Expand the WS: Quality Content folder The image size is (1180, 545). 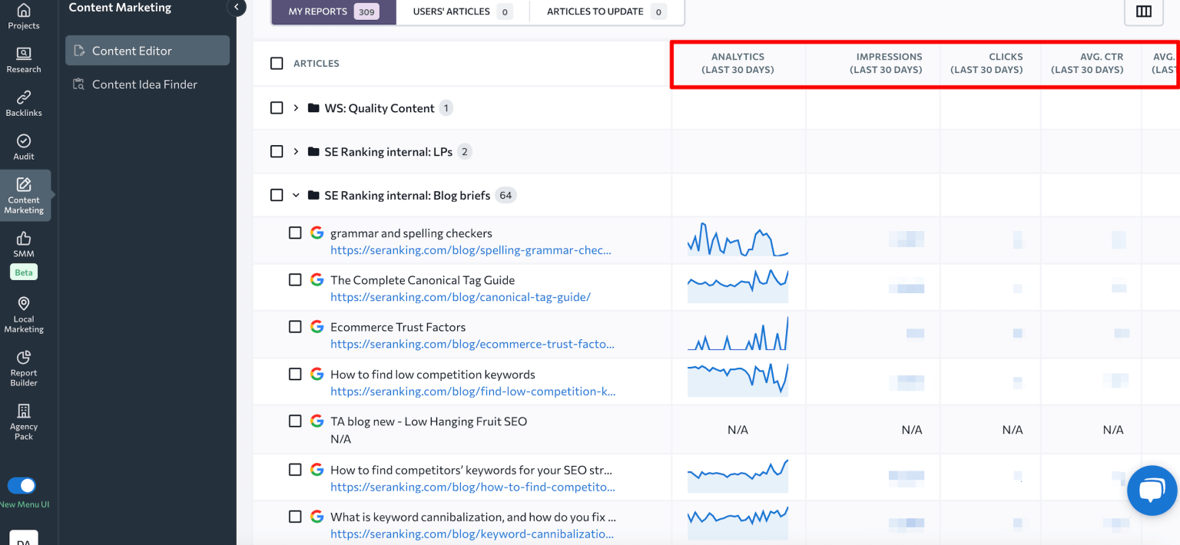click(x=296, y=108)
